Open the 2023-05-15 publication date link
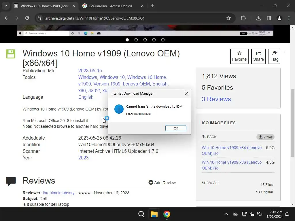295x221 pixels. pos(90,71)
